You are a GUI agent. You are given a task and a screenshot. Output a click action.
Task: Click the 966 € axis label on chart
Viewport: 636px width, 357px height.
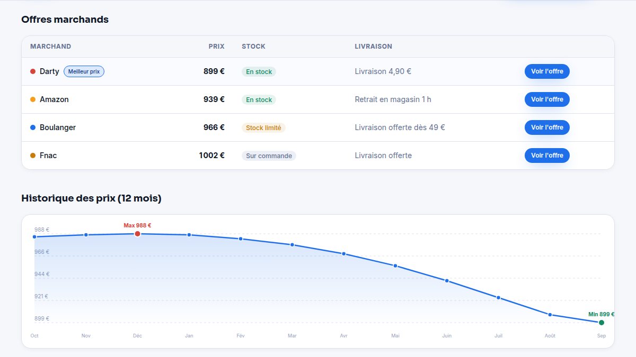tap(42, 252)
